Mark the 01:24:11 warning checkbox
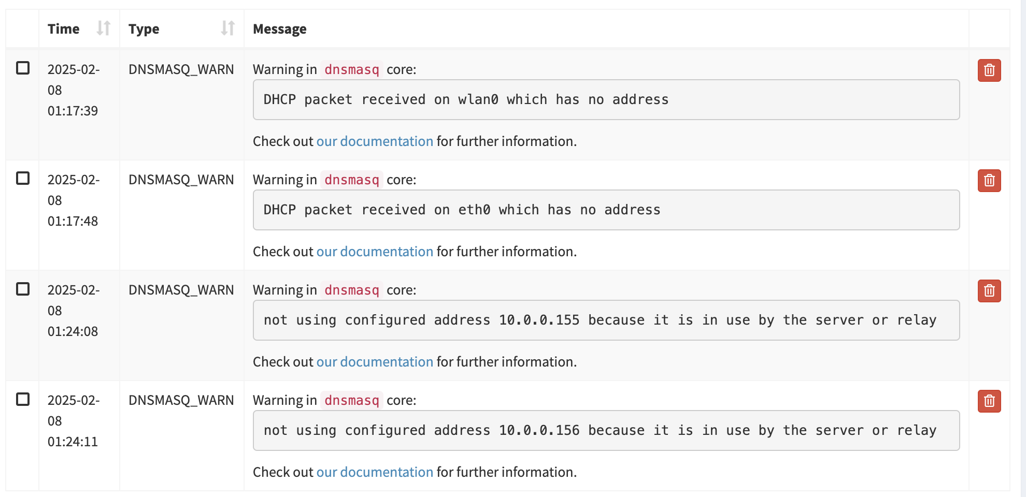 [23, 399]
